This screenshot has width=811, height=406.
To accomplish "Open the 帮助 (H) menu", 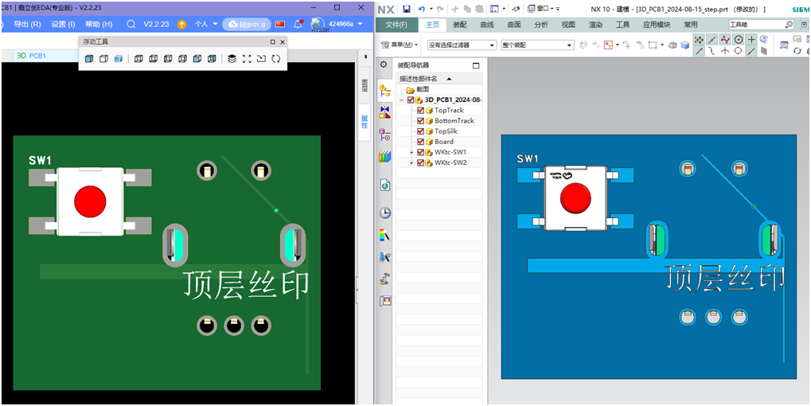I will pos(99,24).
